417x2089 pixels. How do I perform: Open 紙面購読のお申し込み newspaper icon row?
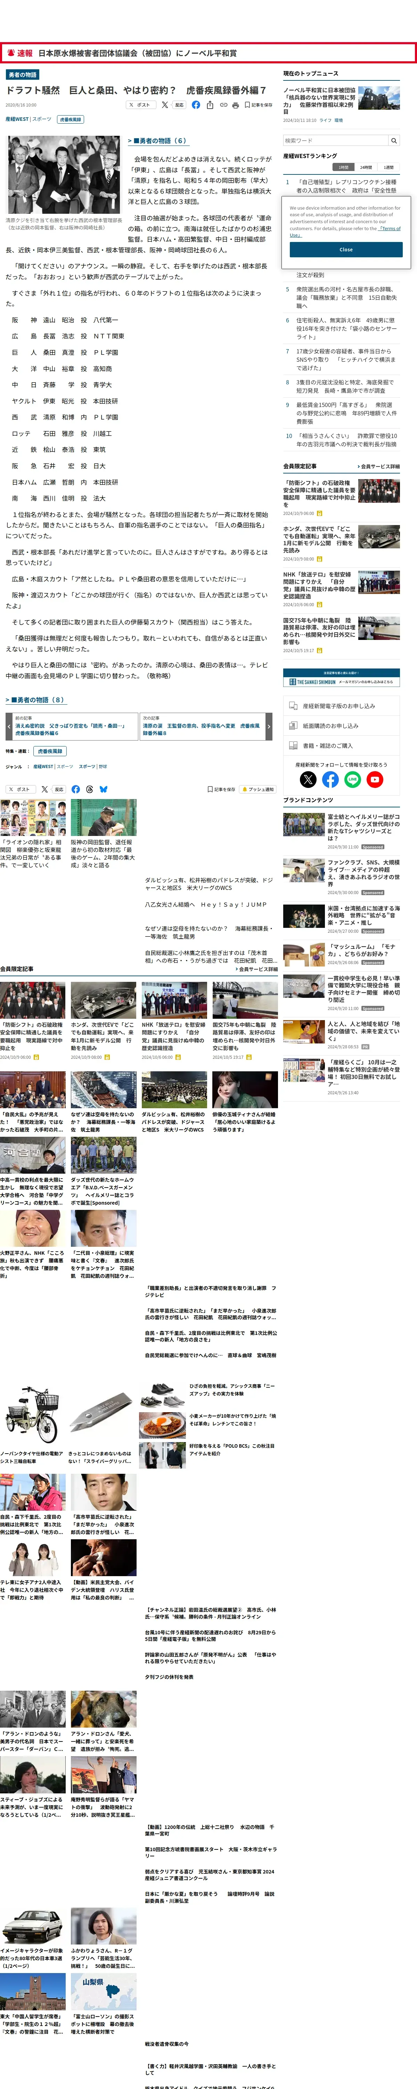(341, 726)
